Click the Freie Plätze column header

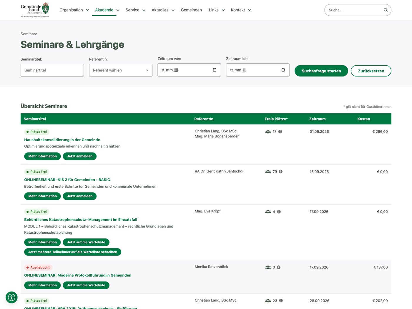276,119
